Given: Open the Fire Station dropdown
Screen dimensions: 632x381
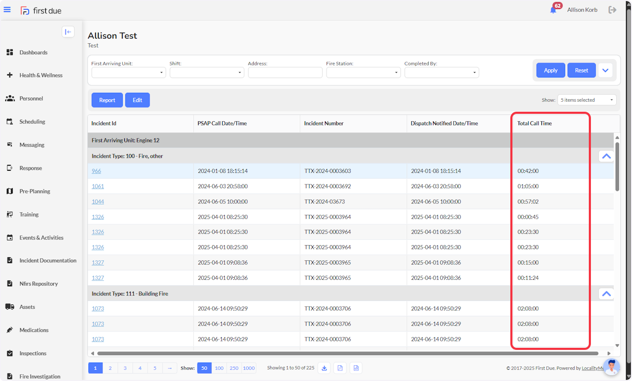Looking at the screenshot, I should (363, 73).
